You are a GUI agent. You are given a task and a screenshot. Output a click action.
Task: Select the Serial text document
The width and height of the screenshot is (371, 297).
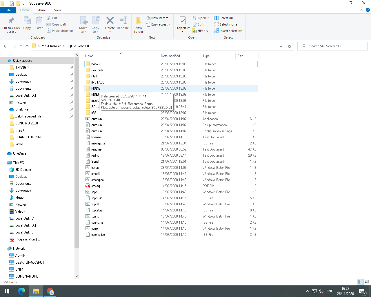click(171, 162)
